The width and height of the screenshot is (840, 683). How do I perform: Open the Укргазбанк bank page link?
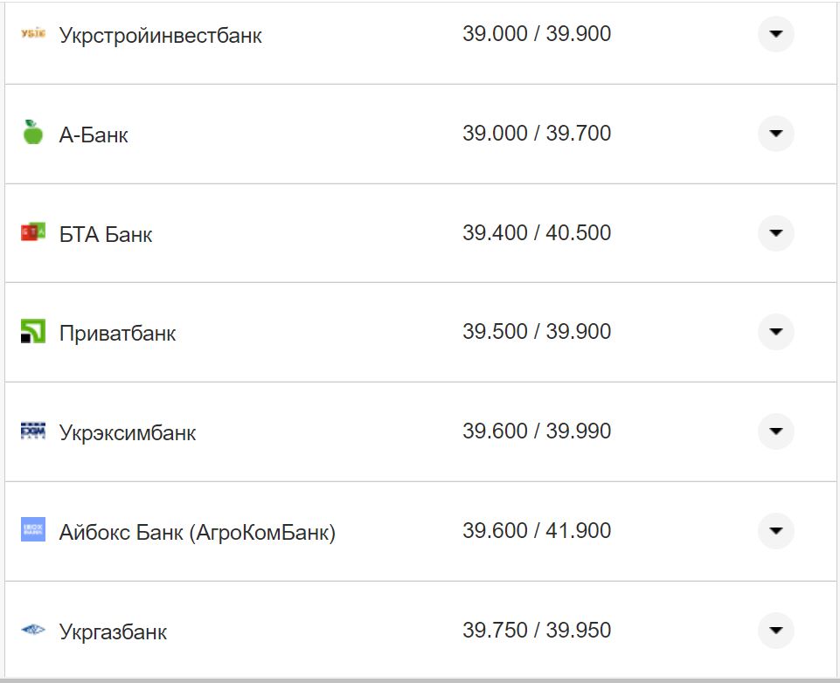click(112, 631)
